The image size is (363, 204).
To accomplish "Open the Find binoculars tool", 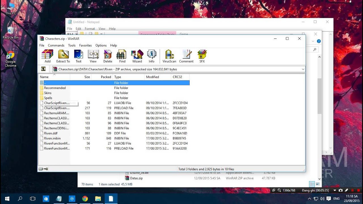I will pos(122,56).
